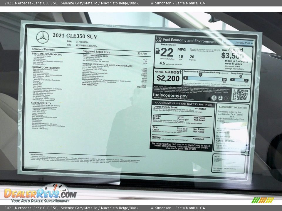
Task: Click the city MPG value '19'
Action: pos(181,57)
